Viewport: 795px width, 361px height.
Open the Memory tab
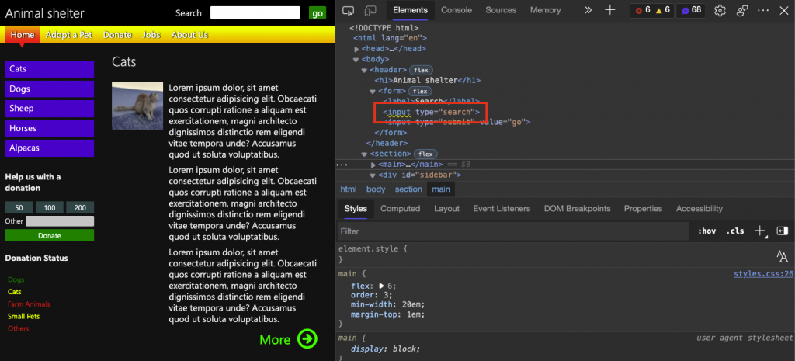(546, 10)
